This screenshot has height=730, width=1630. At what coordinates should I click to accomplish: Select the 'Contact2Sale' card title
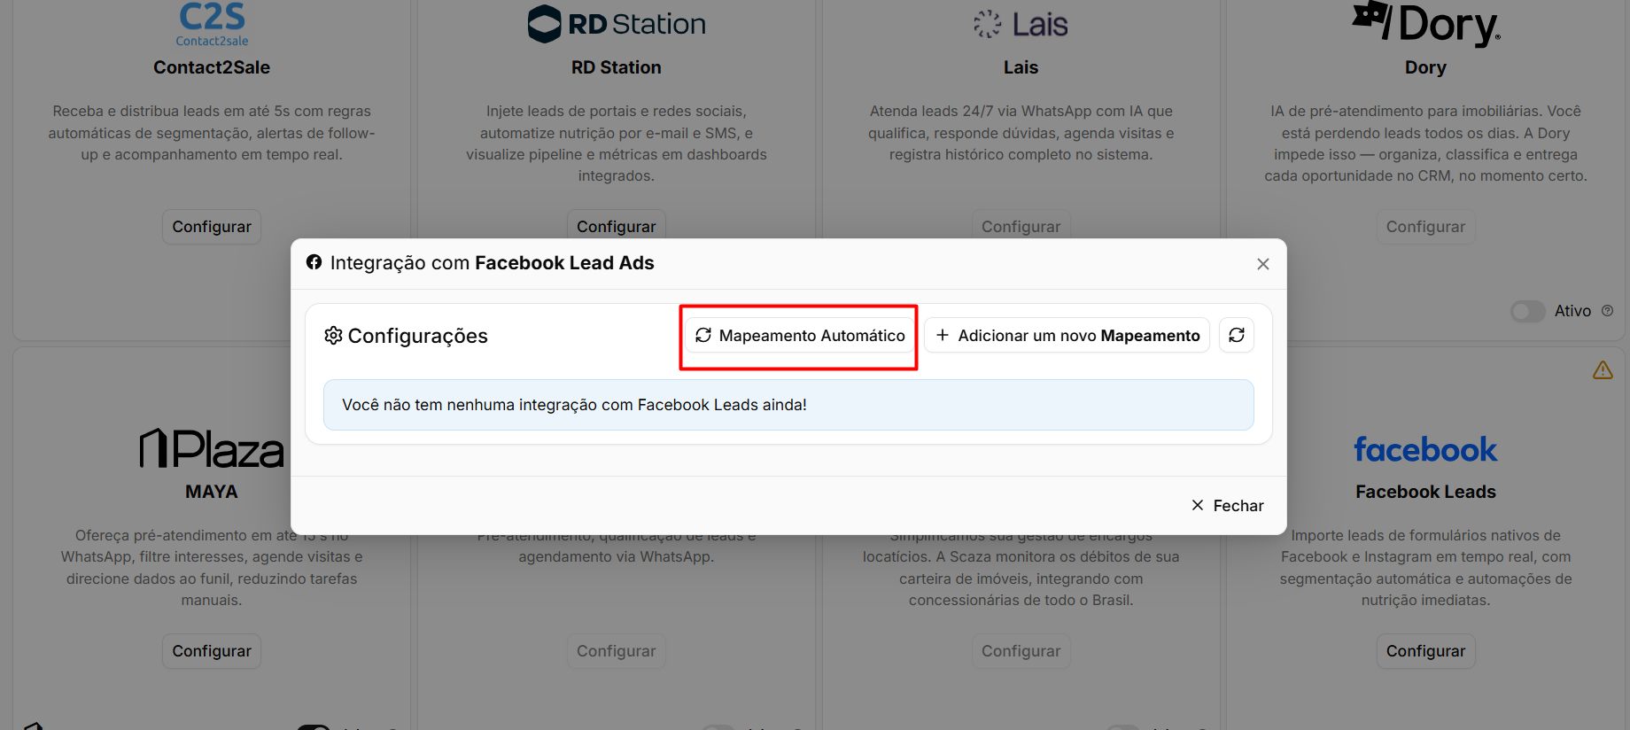pos(212,67)
